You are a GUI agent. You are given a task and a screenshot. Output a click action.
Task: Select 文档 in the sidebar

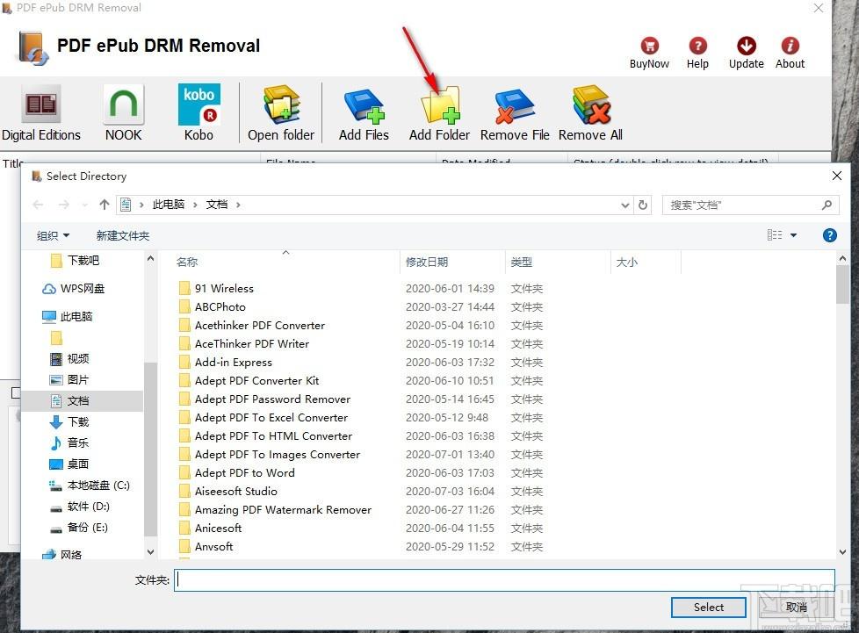83,401
